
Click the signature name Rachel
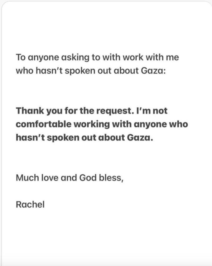tap(30, 204)
